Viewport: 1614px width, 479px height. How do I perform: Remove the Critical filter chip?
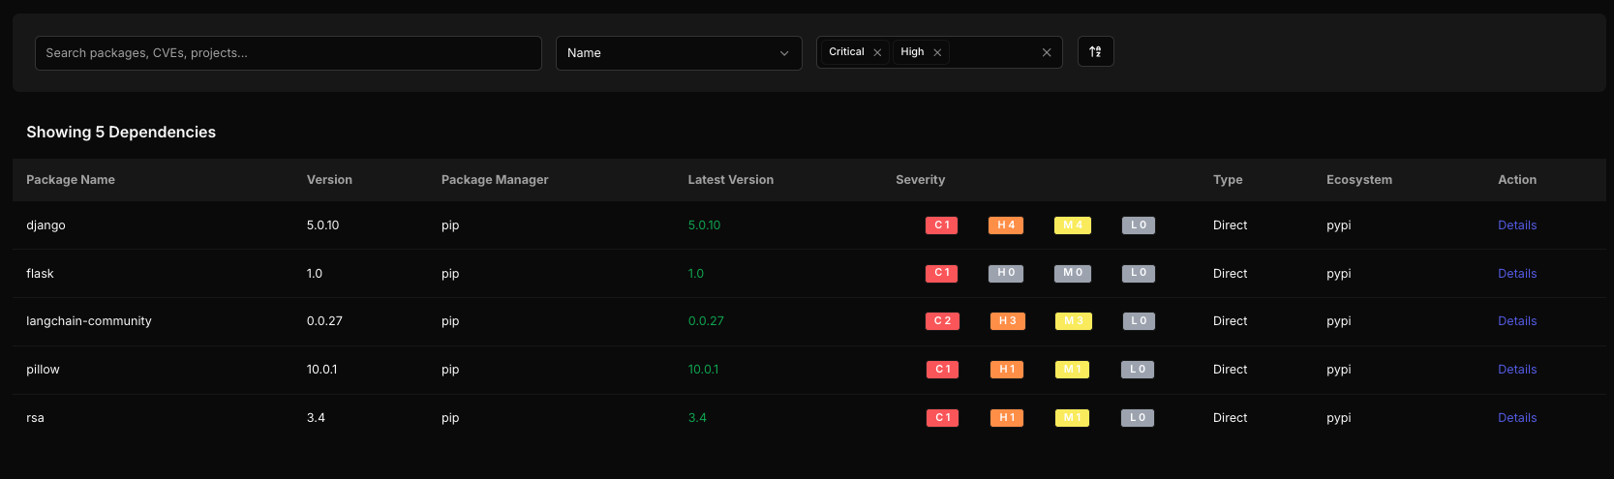(877, 52)
